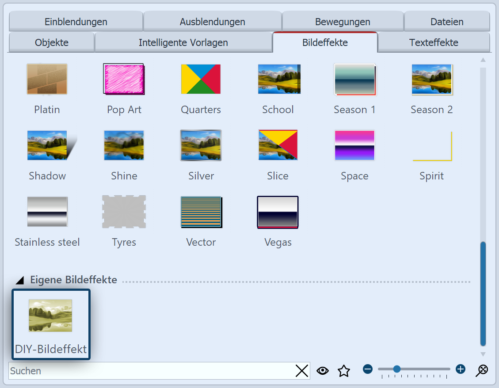Open the Objekte tab
Image resolution: width=499 pixels, height=388 pixels.
pyautogui.click(x=51, y=42)
